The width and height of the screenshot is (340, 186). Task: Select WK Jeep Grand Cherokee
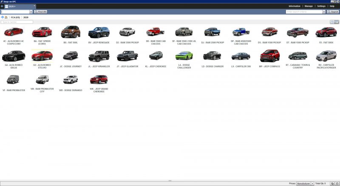99,83
